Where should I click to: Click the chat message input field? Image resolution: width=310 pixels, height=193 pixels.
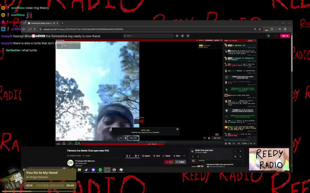(240, 140)
